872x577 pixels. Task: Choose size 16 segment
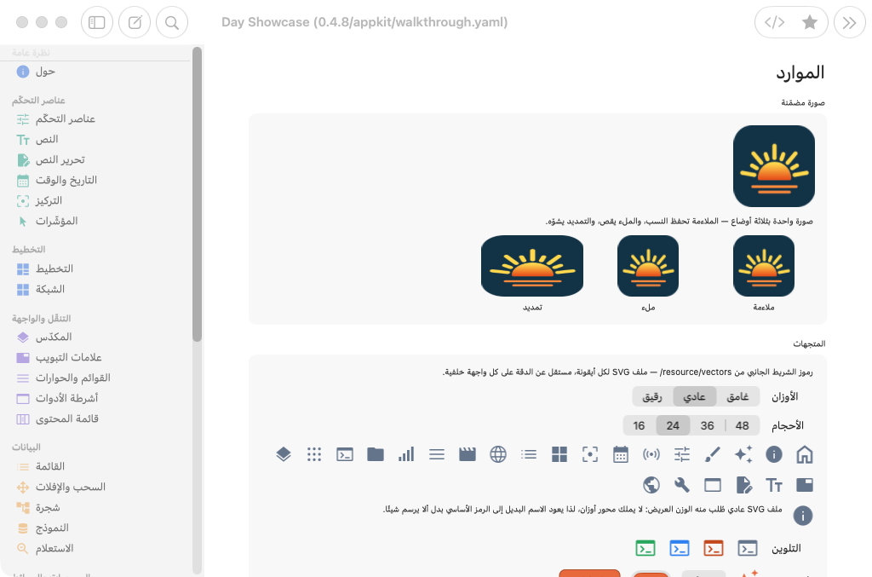click(639, 425)
